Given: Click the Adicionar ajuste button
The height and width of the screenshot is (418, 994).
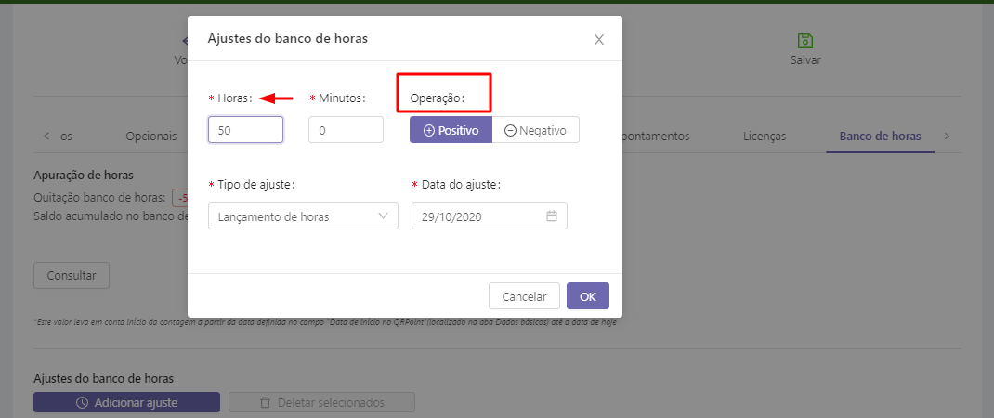Looking at the screenshot, I should (126, 402).
